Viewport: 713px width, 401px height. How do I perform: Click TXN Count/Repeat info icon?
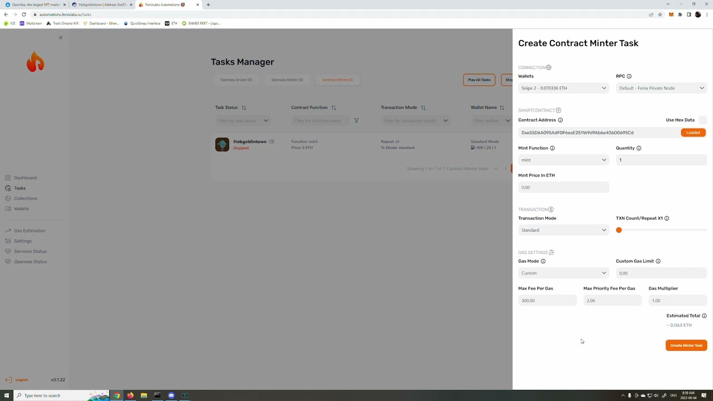coord(666,218)
